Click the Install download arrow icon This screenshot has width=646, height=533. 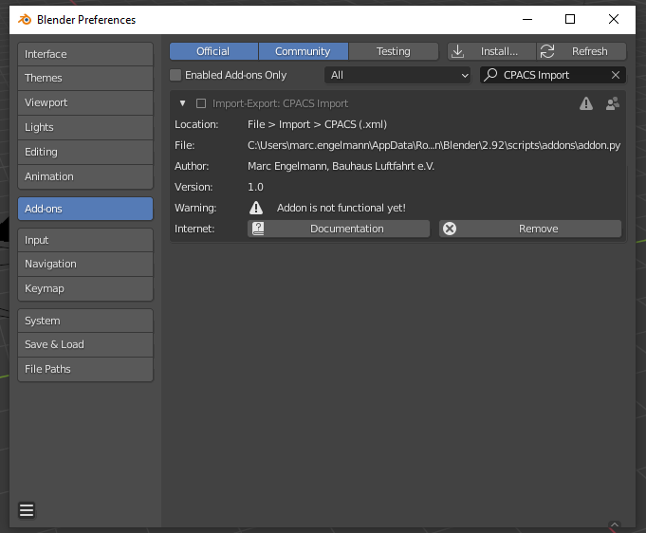pyautogui.click(x=458, y=51)
